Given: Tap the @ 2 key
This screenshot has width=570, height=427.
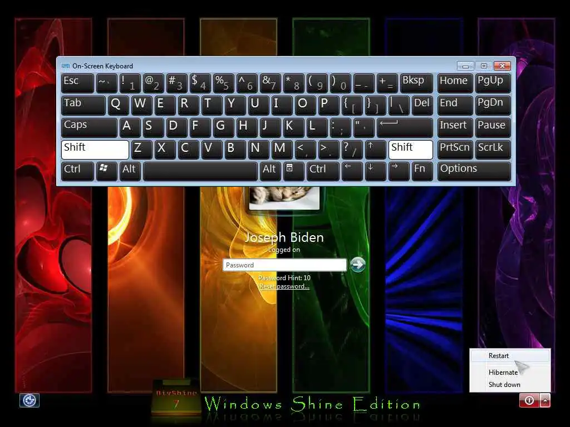Looking at the screenshot, I should tap(154, 83).
